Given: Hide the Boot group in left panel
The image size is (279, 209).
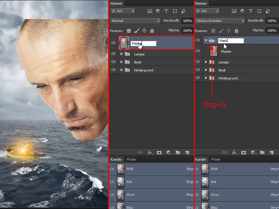Looking at the screenshot, I should [x=113, y=62].
